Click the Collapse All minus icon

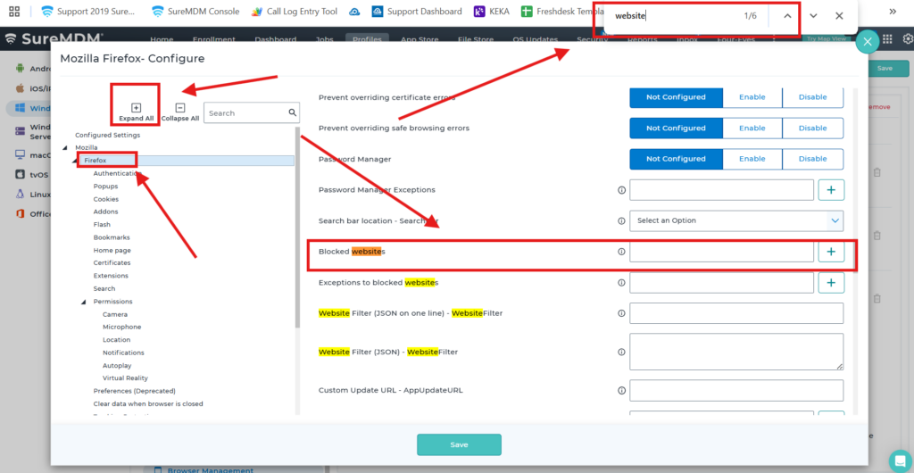click(180, 108)
